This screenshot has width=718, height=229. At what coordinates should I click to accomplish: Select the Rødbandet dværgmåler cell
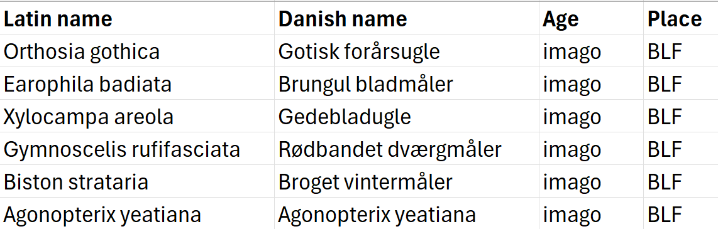click(407, 149)
